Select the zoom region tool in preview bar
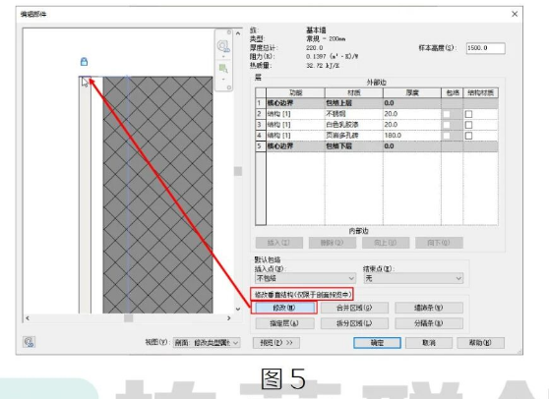 coord(223,68)
